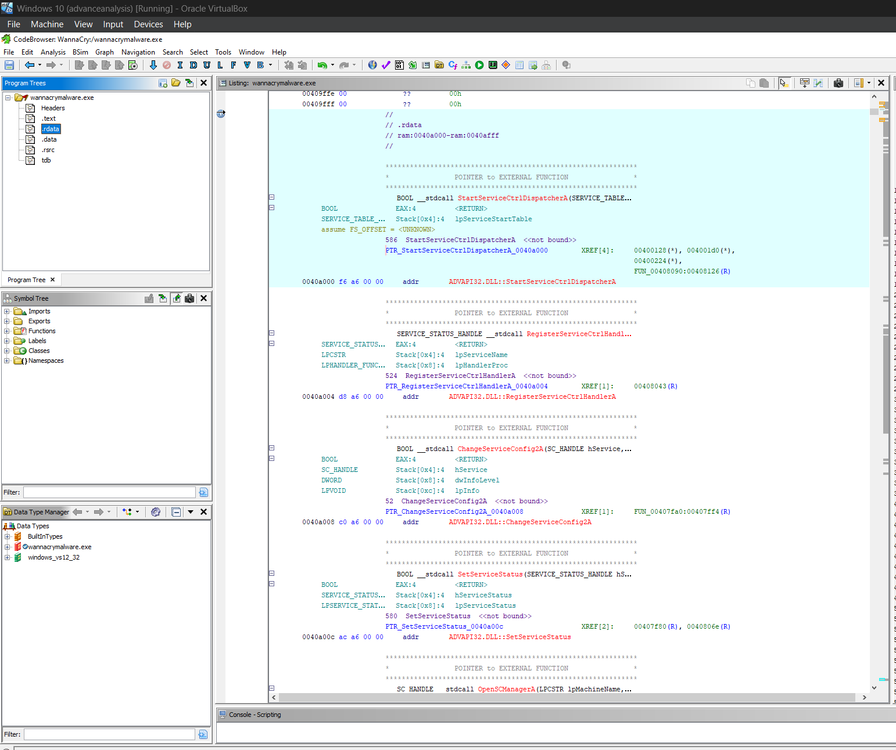Click the Listing vertical scrollbar down arrow
The width and height of the screenshot is (896, 750).
tap(874, 688)
